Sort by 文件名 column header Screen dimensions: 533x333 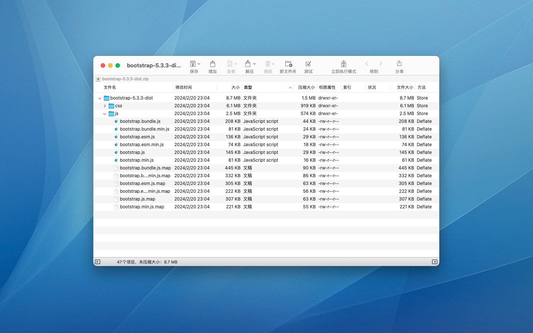(x=110, y=87)
